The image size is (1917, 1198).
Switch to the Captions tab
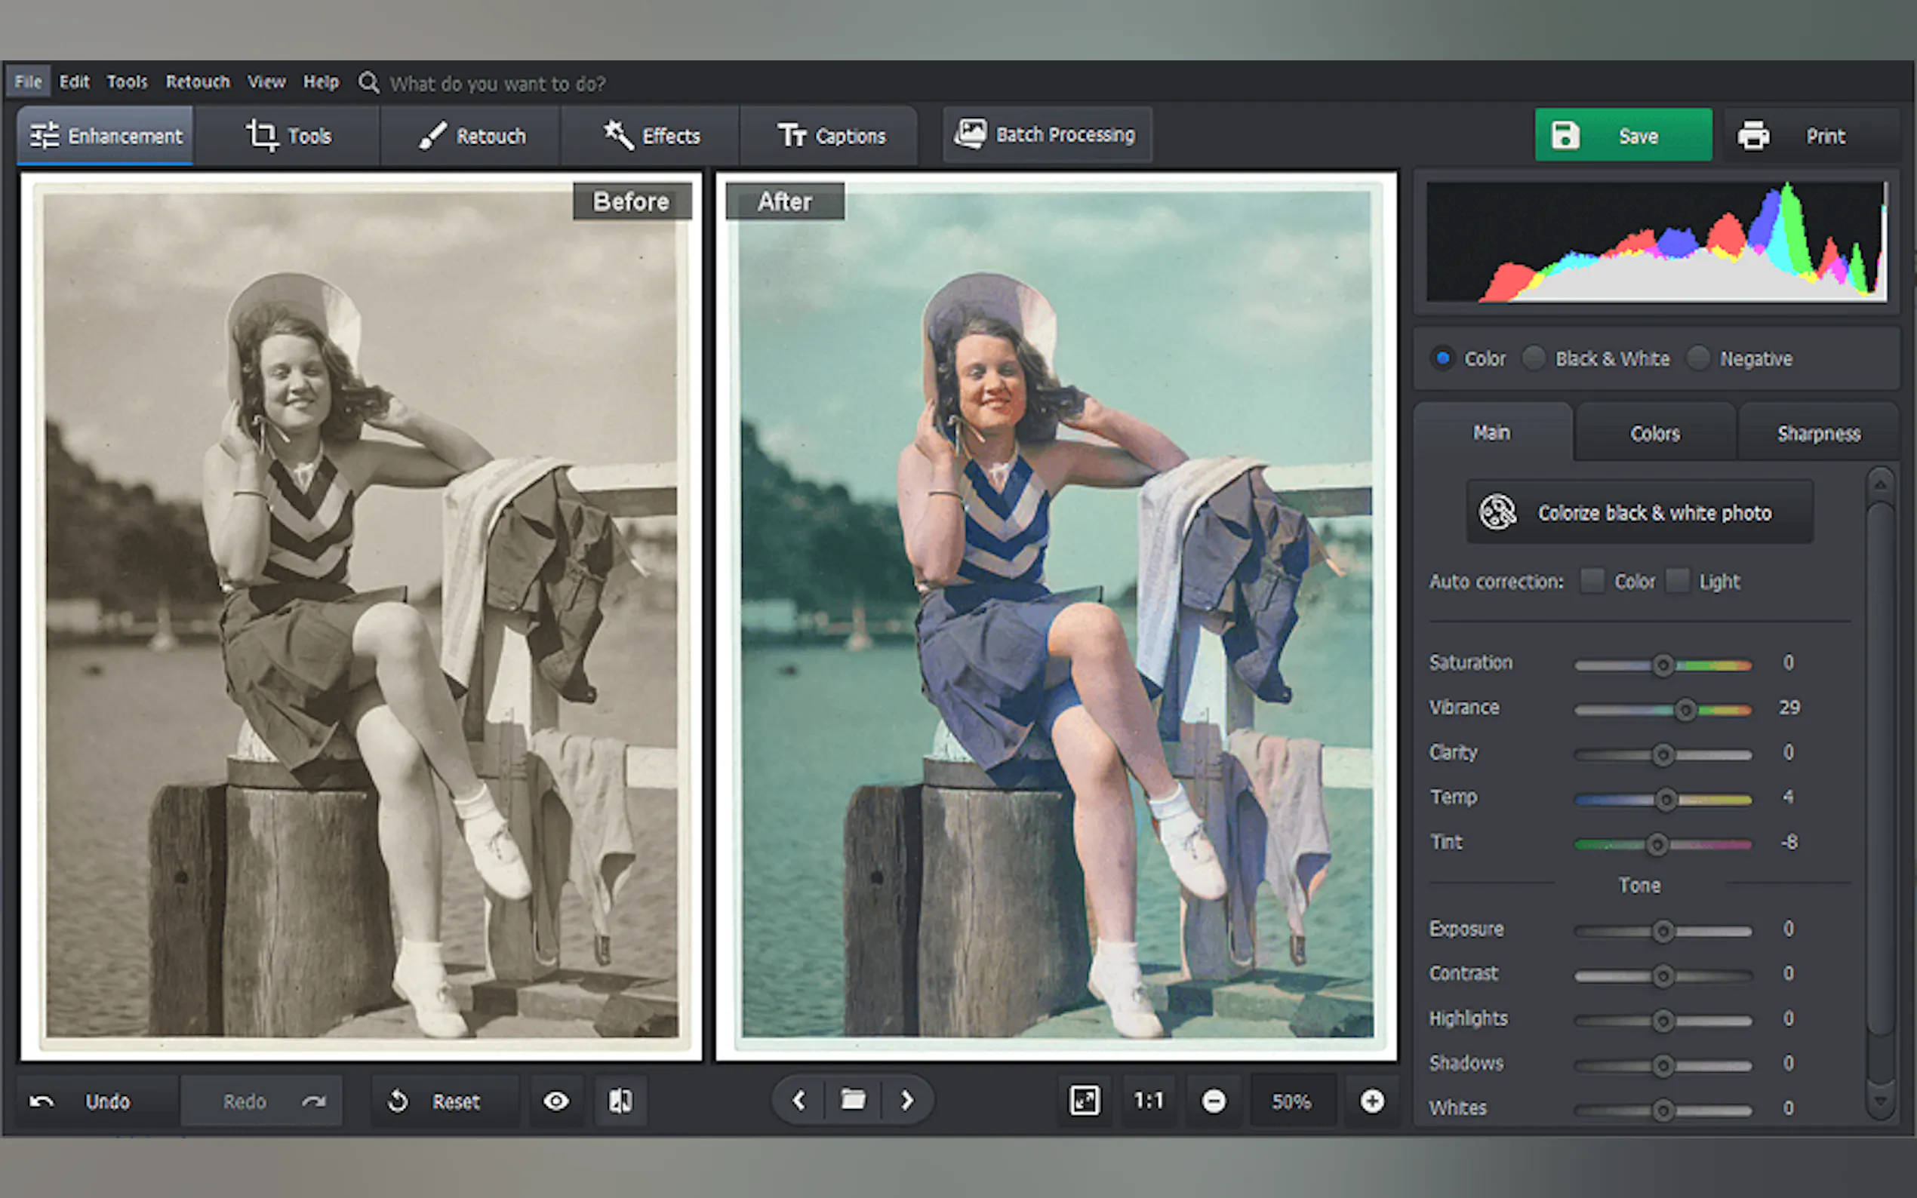click(x=829, y=136)
